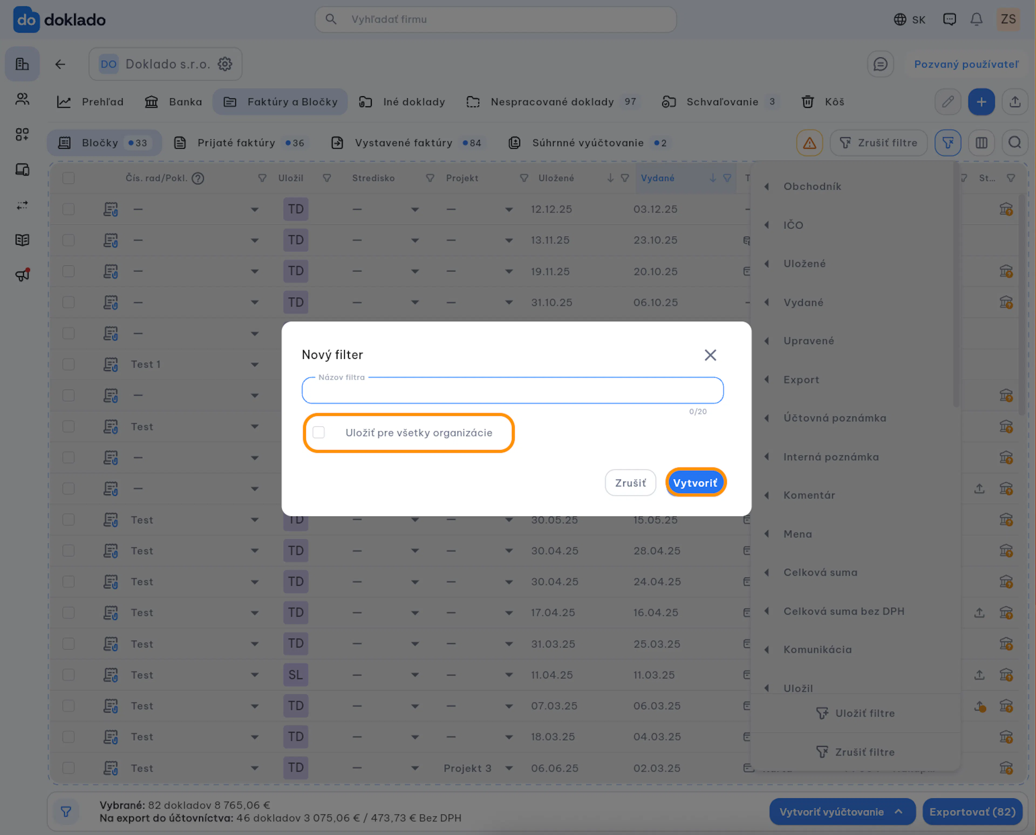Open the companies sidebar icon
1036x835 pixels.
tap(22, 64)
